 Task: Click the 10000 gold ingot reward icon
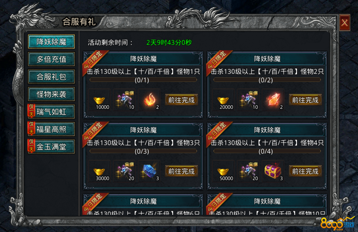[x=99, y=100]
